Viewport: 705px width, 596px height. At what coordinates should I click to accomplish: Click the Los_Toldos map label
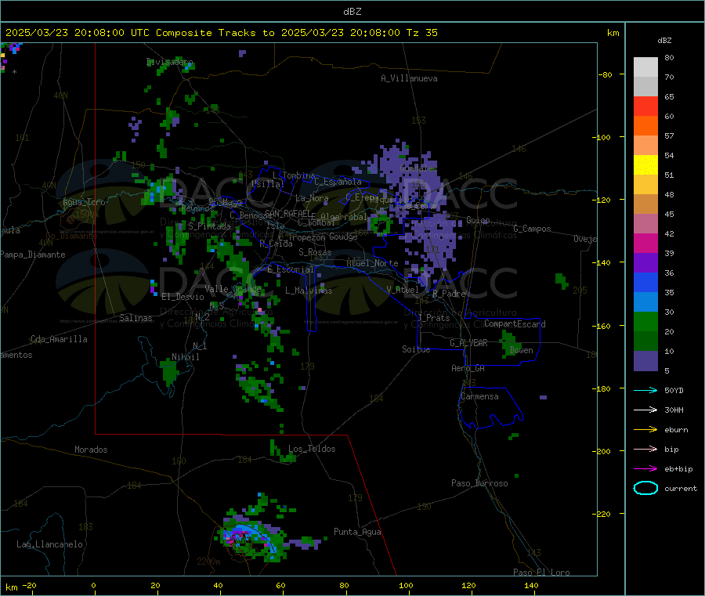pyautogui.click(x=312, y=449)
